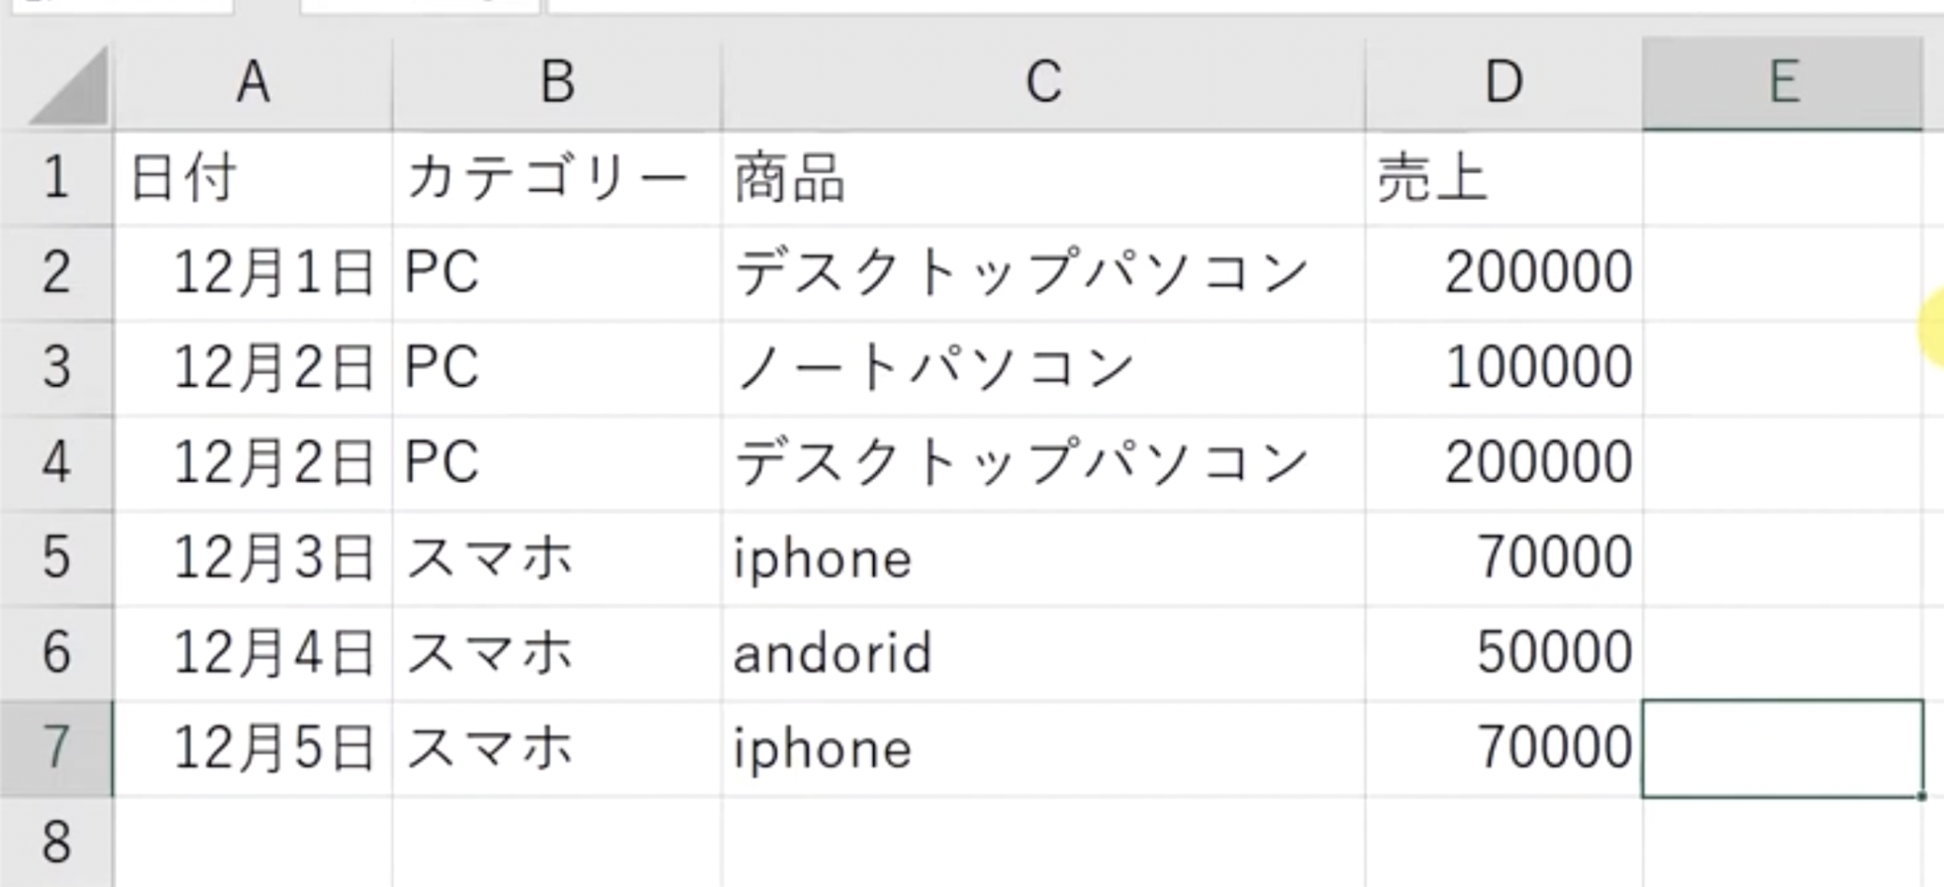Select row 8 header
This screenshot has width=1944, height=887.
tap(56, 841)
